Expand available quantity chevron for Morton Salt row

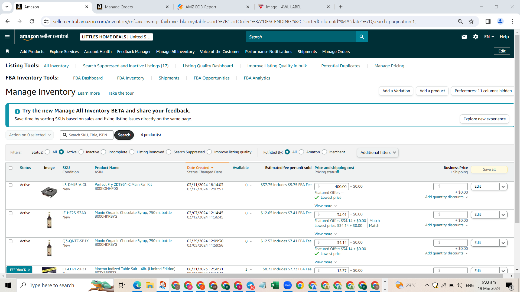coord(251,269)
